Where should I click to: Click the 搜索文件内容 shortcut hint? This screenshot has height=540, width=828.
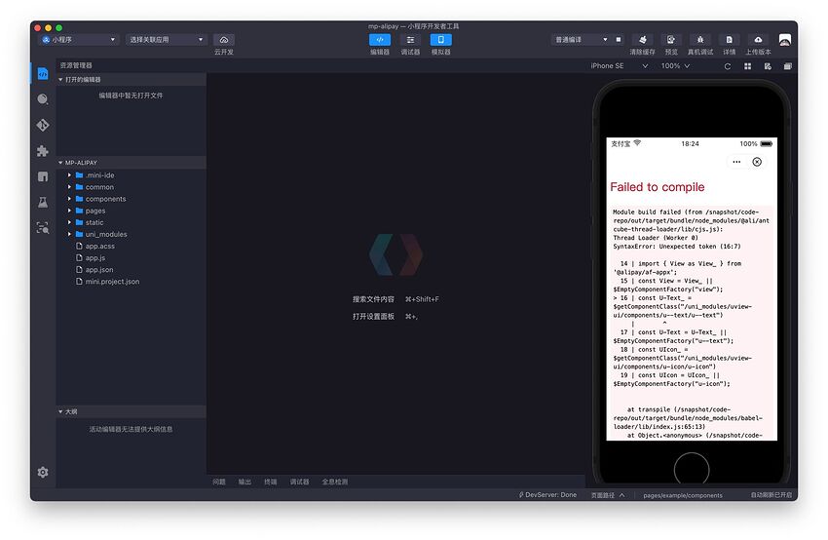(x=395, y=299)
